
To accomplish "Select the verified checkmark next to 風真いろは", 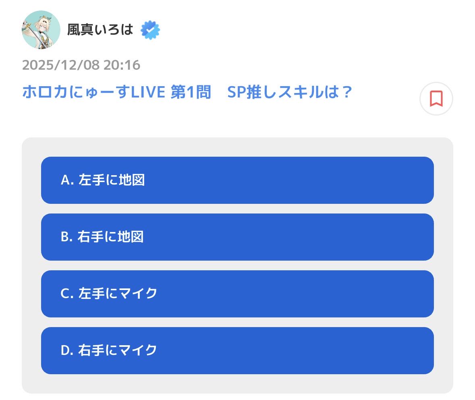I will point(150,30).
